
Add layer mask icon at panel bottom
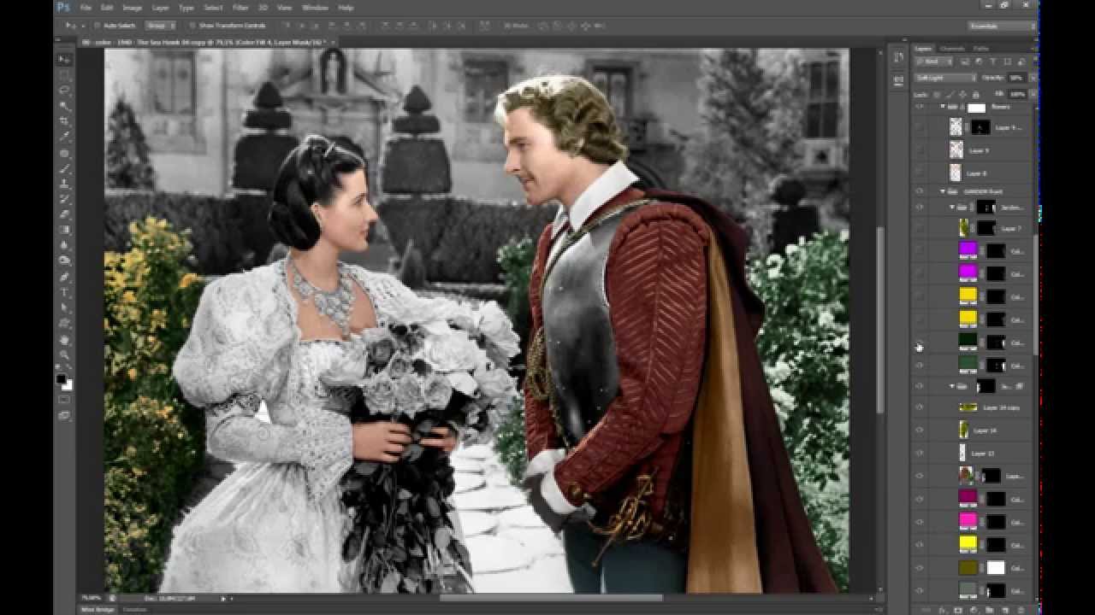958,609
